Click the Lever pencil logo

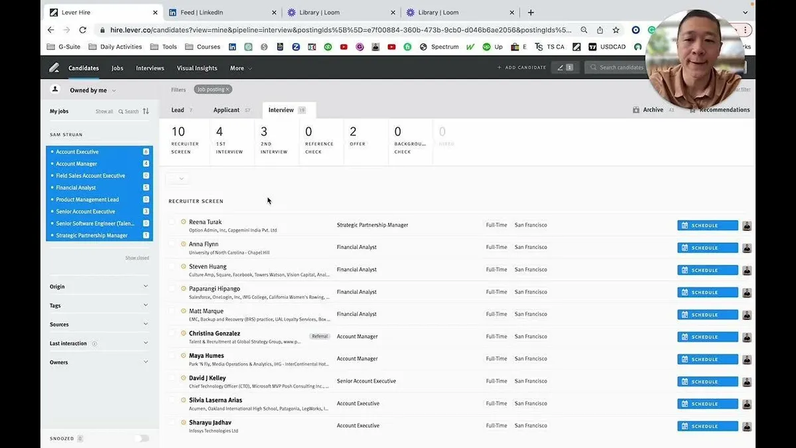pyautogui.click(x=54, y=67)
